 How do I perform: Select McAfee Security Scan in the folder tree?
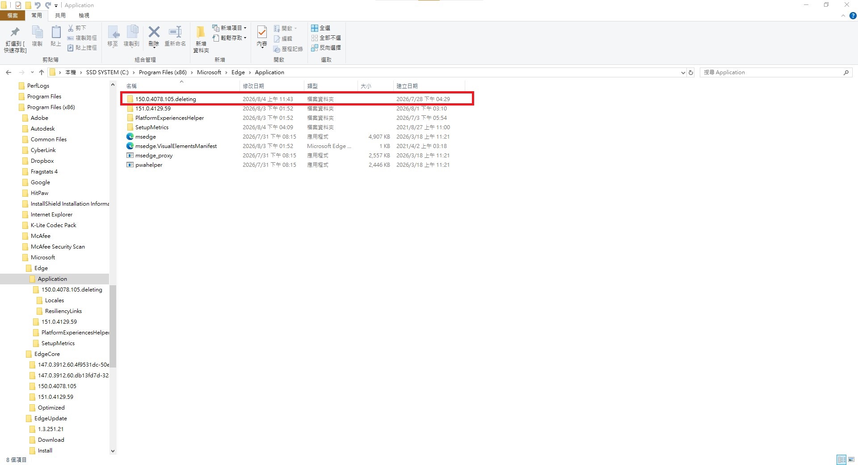point(58,247)
